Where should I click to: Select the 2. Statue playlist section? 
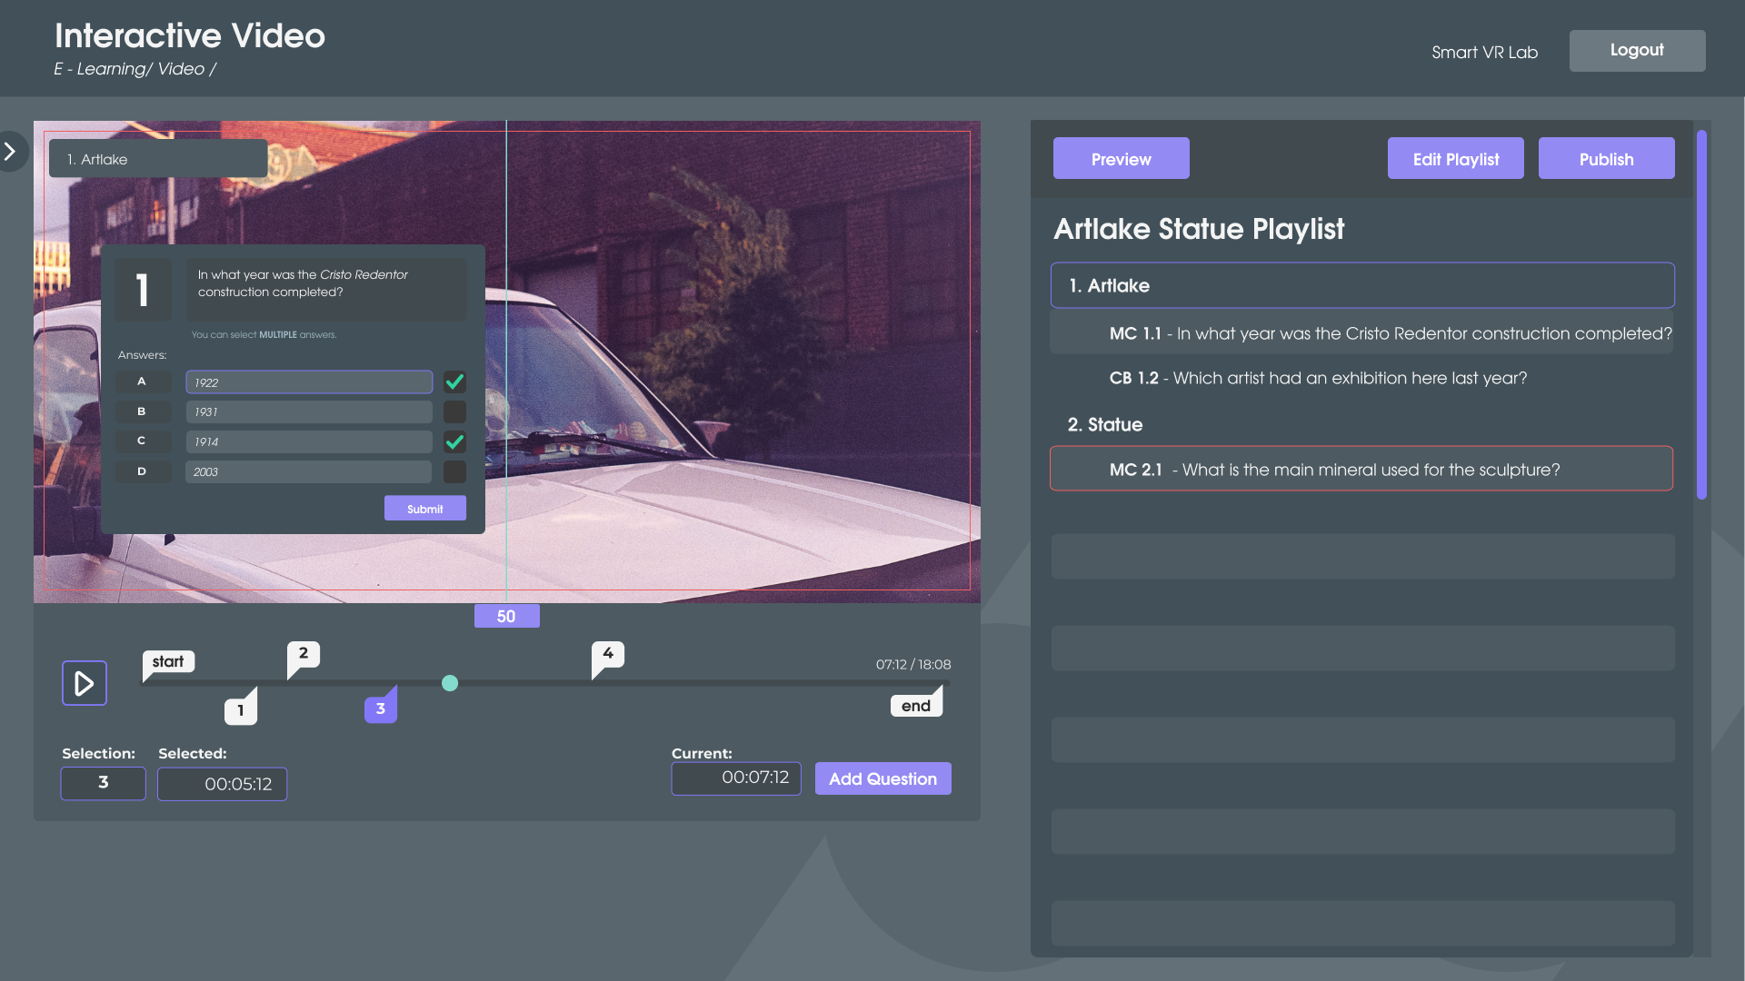tap(1105, 424)
